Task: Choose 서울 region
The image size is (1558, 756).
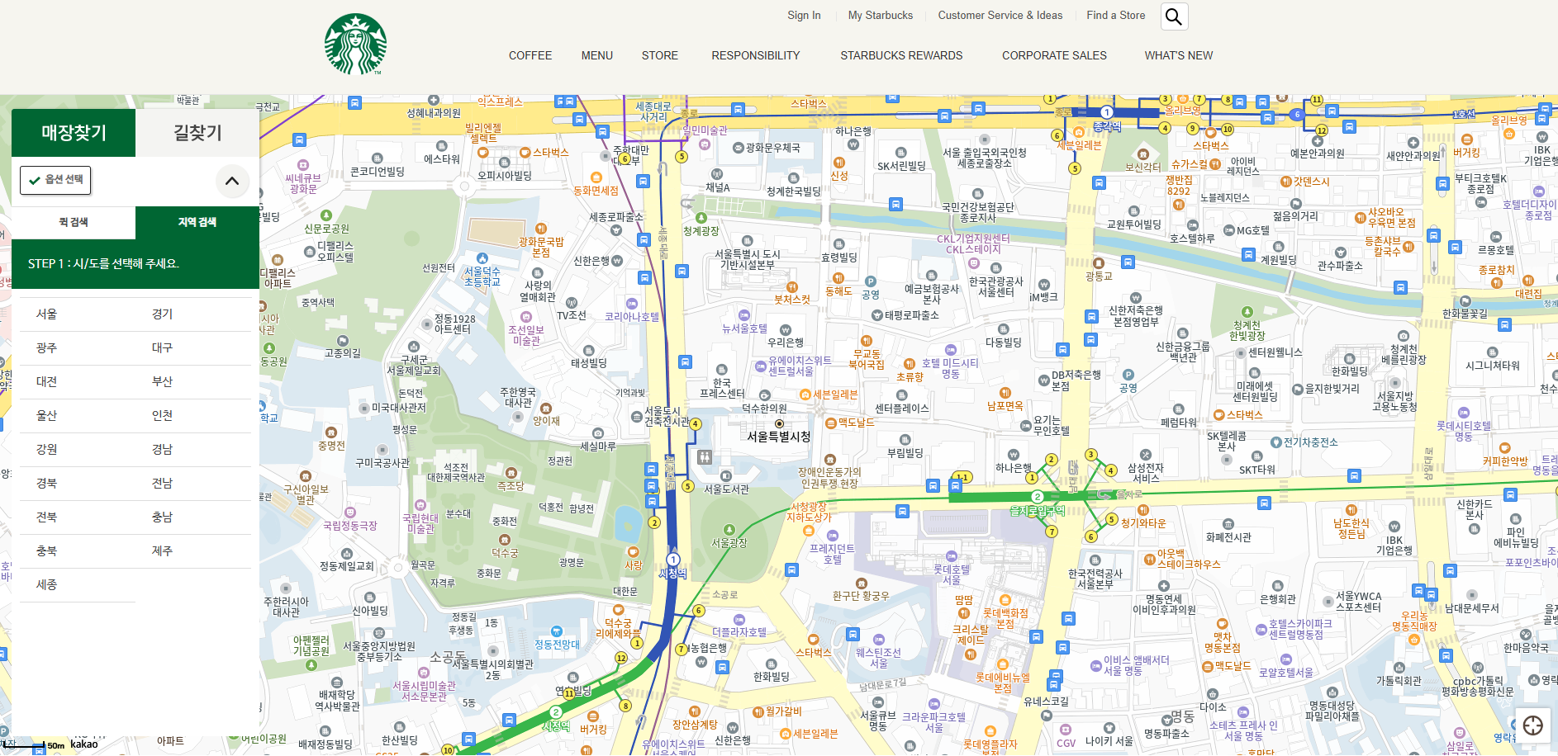Action: pos(47,314)
